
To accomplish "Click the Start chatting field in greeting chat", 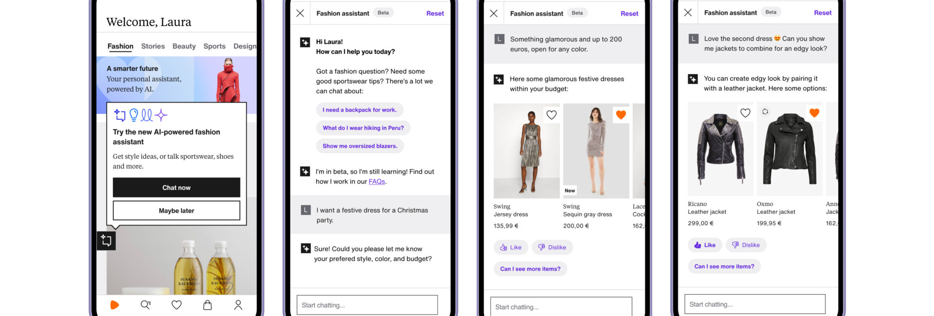I will coord(367,305).
